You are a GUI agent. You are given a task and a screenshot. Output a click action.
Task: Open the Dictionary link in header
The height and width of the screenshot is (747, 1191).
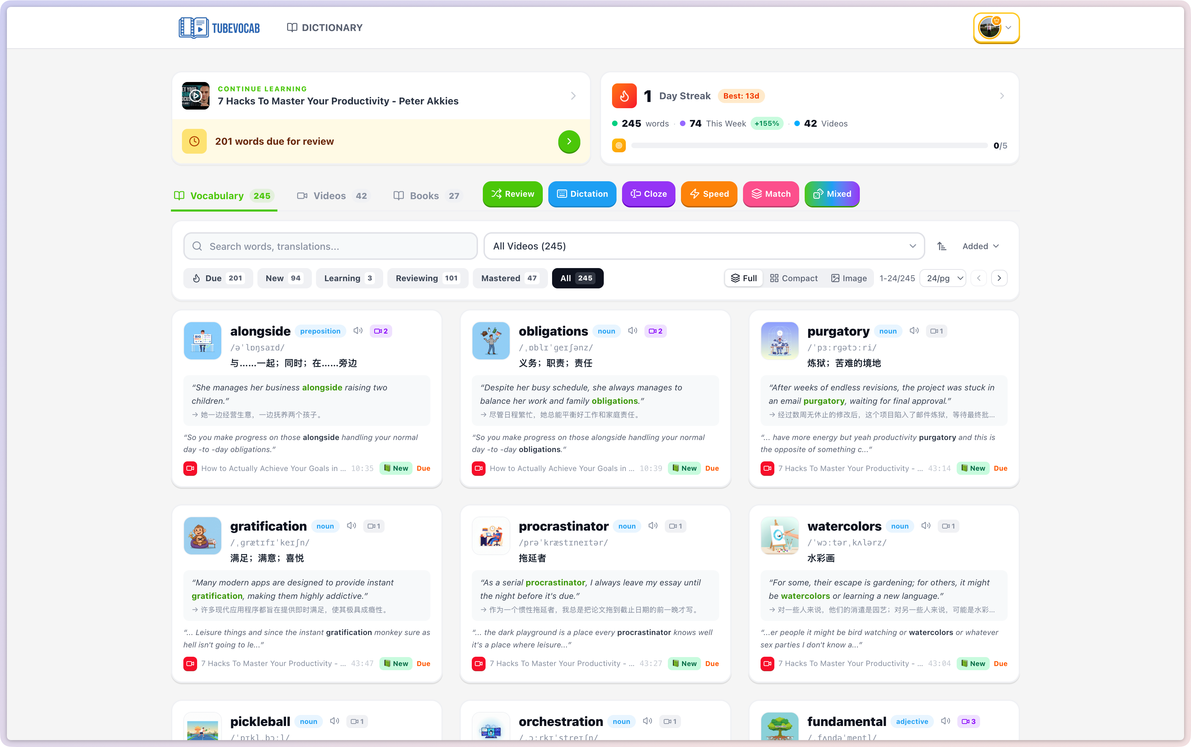(x=325, y=28)
